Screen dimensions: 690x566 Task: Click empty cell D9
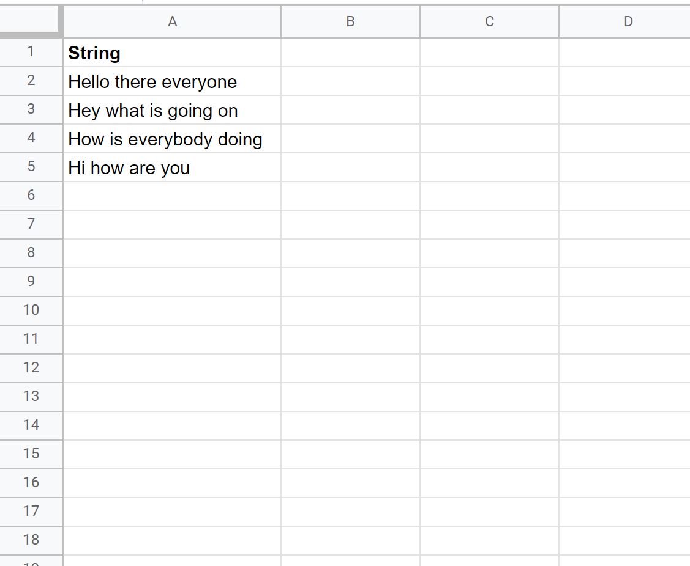625,282
